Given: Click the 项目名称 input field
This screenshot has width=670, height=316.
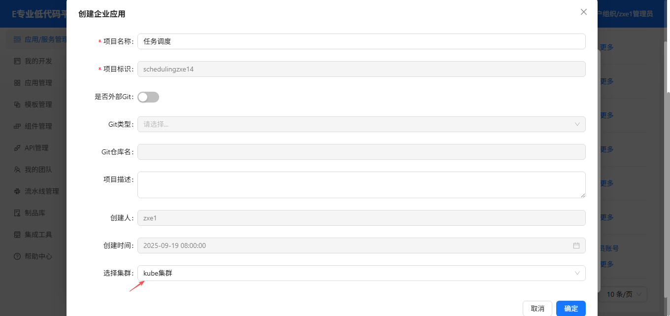Looking at the screenshot, I should [361, 41].
